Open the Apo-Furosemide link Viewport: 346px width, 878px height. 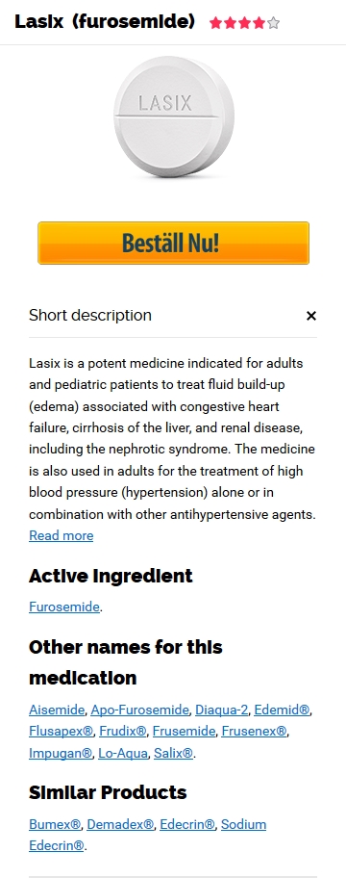click(x=139, y=710)
